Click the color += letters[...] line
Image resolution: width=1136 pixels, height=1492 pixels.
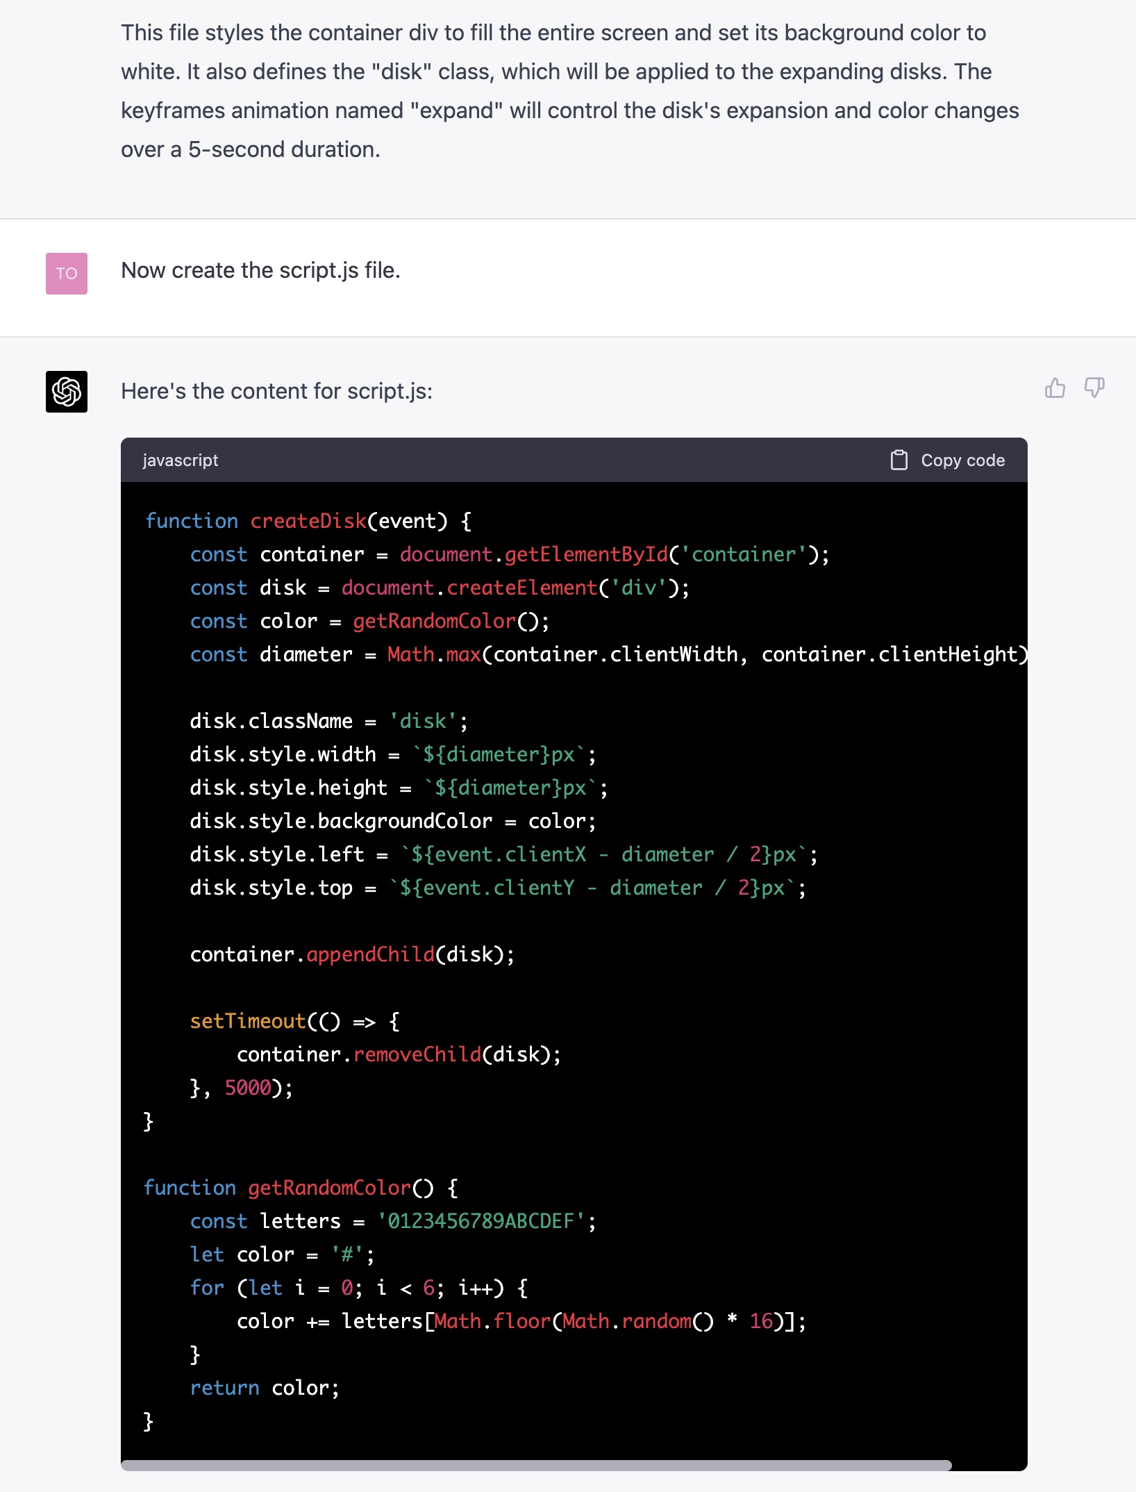521,1321
